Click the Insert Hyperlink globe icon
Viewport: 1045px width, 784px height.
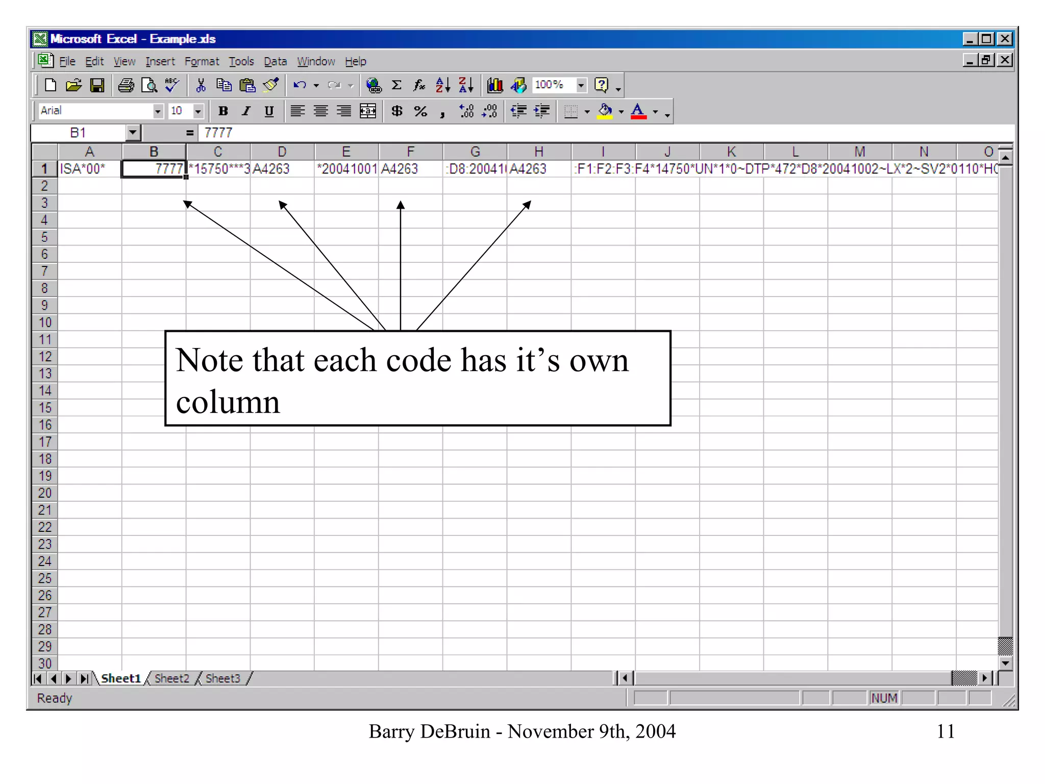(x=374, y=85)
